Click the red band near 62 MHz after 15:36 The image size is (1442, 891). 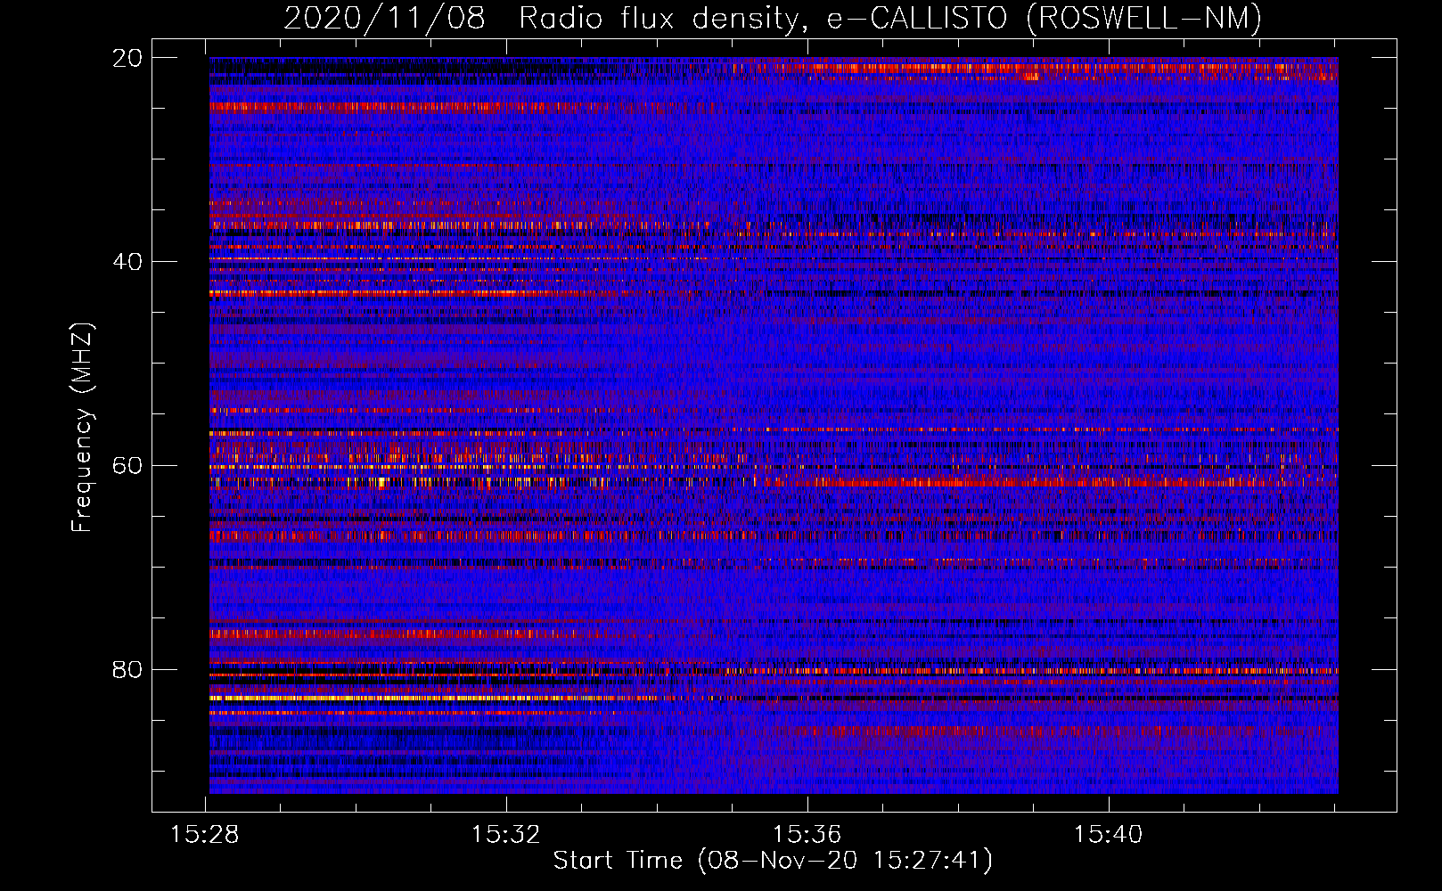(936, 482)
